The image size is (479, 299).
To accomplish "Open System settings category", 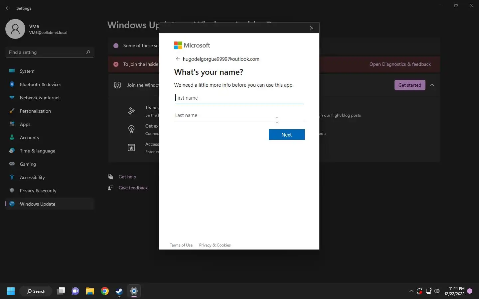I will coord(50,71).
